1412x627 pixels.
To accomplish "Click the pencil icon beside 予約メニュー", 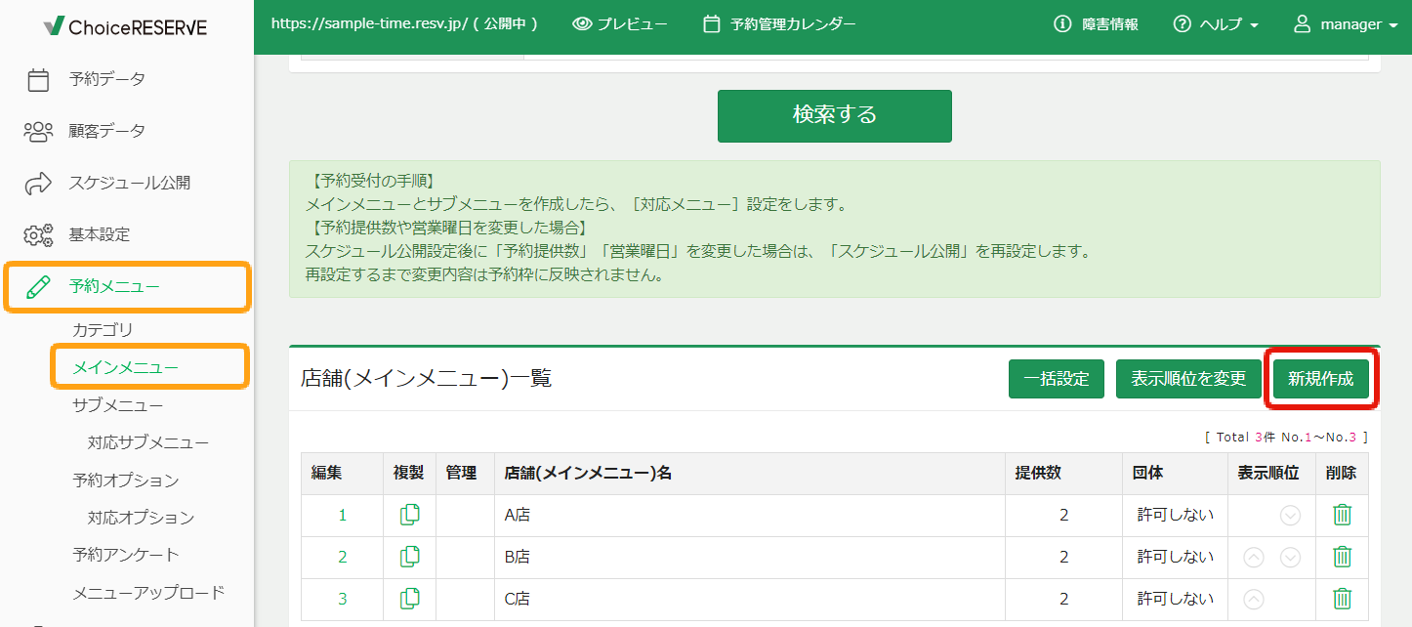I will pos(38,286).
